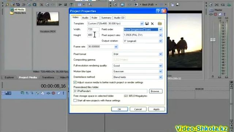Open Full-resolution rendering quality dropdown
The height and width of the screenshot is (132, 234).
(161, 66)
